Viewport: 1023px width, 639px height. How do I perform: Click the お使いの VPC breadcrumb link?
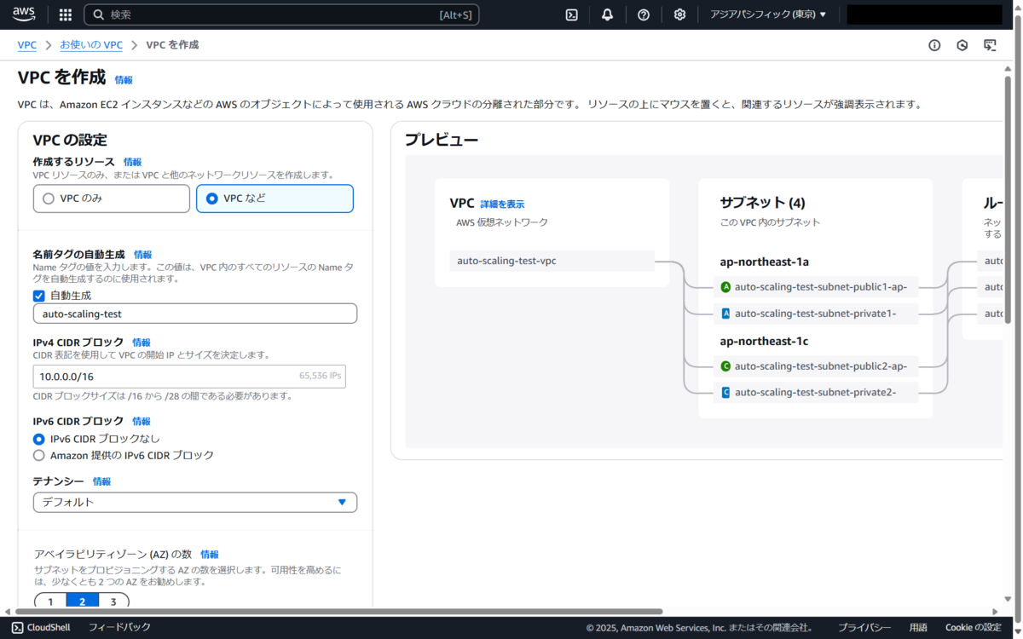pos(91,44)
